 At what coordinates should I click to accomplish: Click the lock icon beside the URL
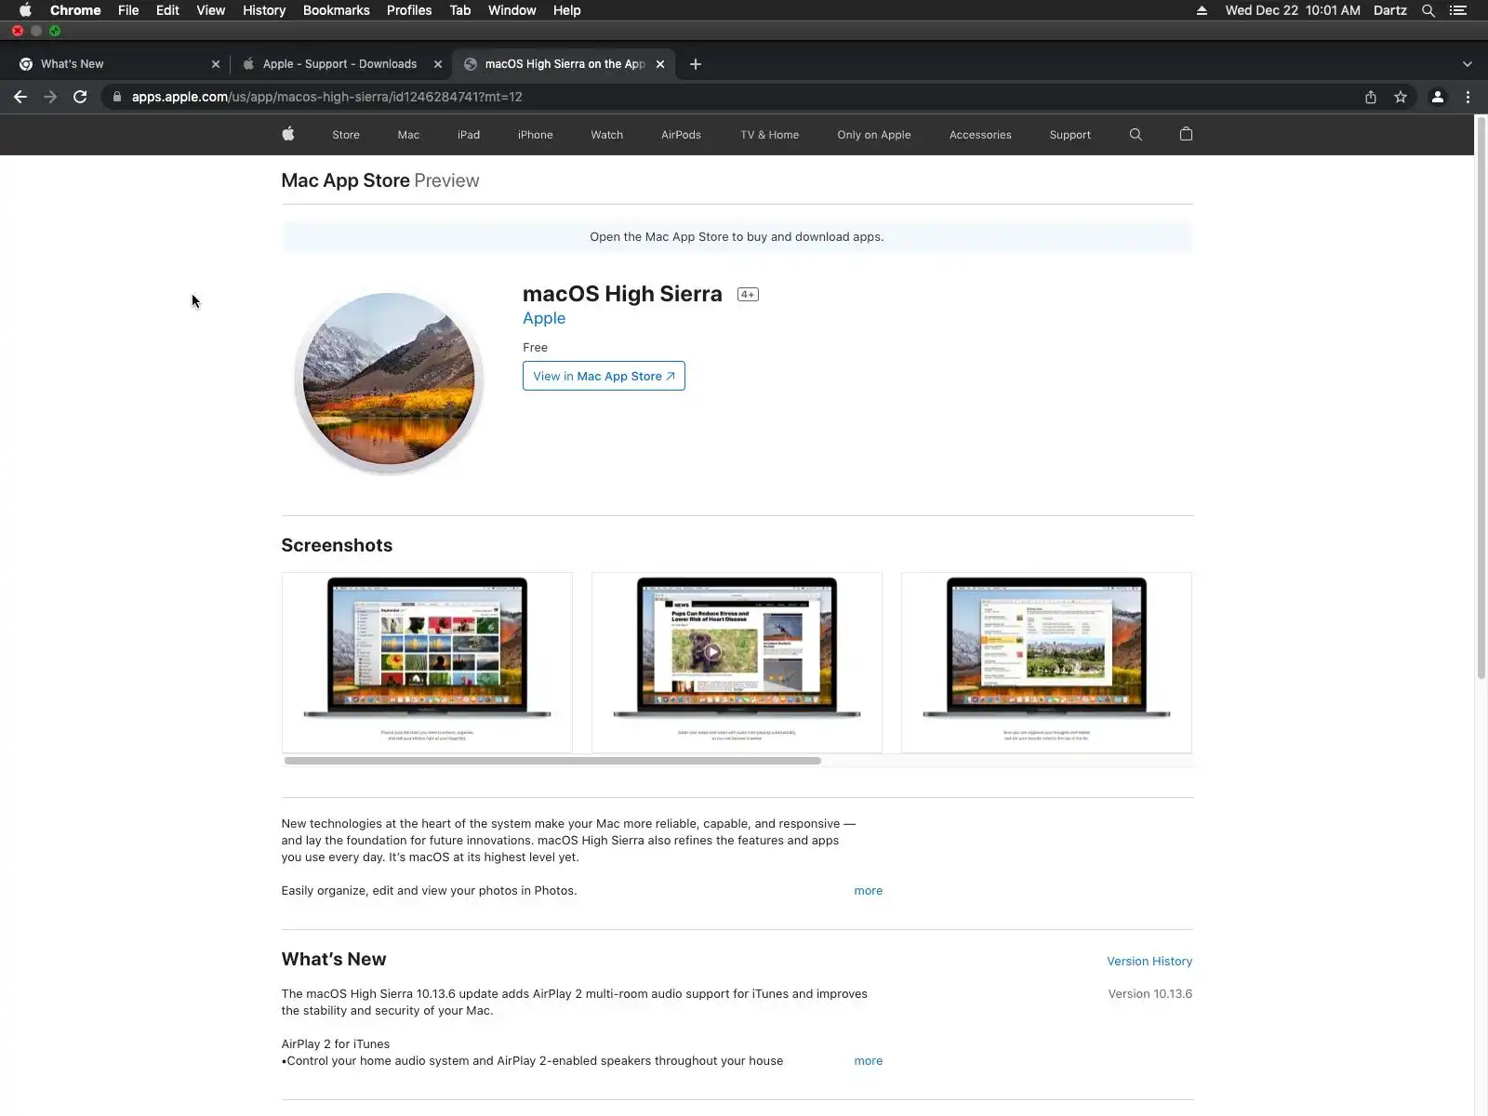coord(117,97)
